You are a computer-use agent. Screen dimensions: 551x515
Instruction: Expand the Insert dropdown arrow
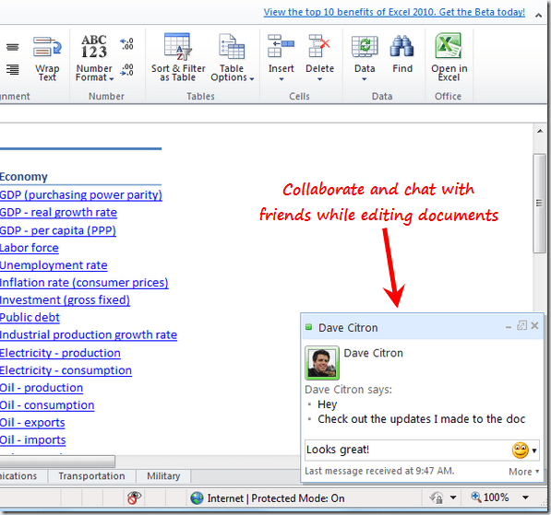[x=281, y=79]
